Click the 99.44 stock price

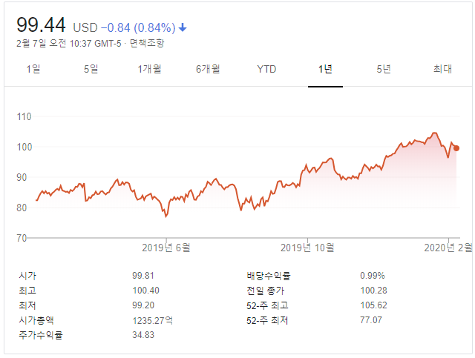41,24
